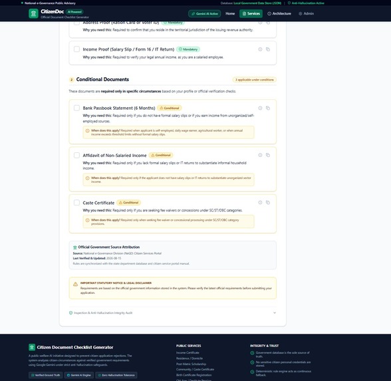
Task: Click the Anti-Hallucination Active shield icon
Action: click(289, 3)
